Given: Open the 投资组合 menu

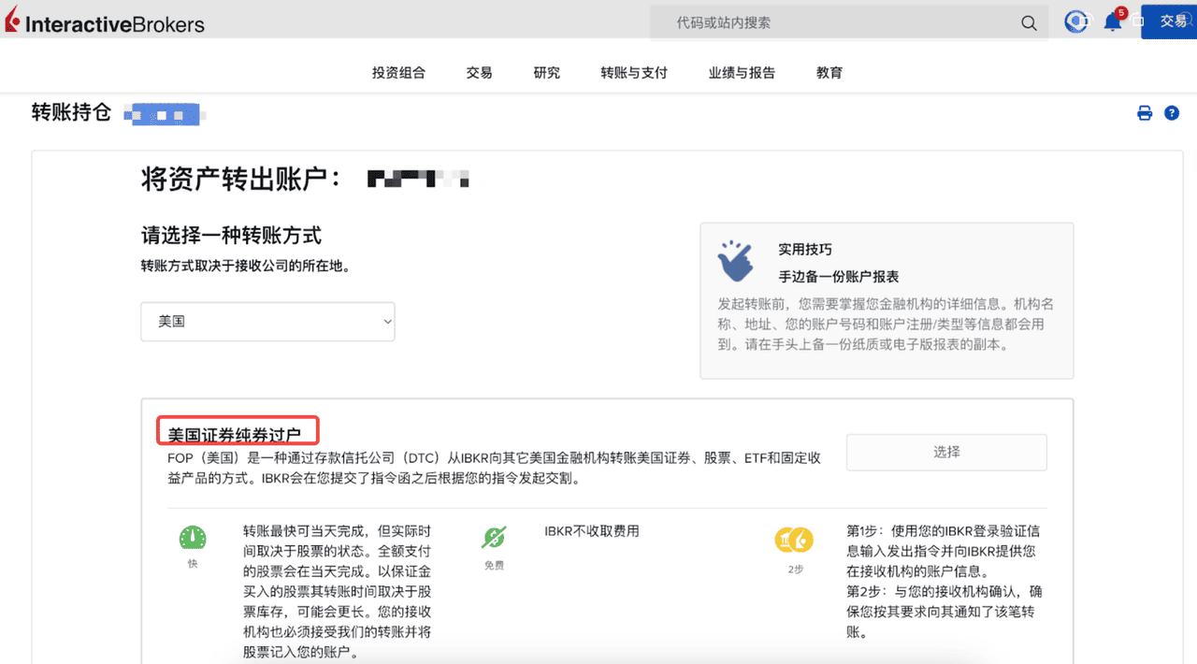Looking at the screenshot, I should point(398,72).
